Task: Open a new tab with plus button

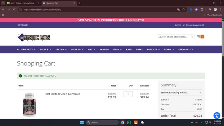Action: click(x=80, y=3)
